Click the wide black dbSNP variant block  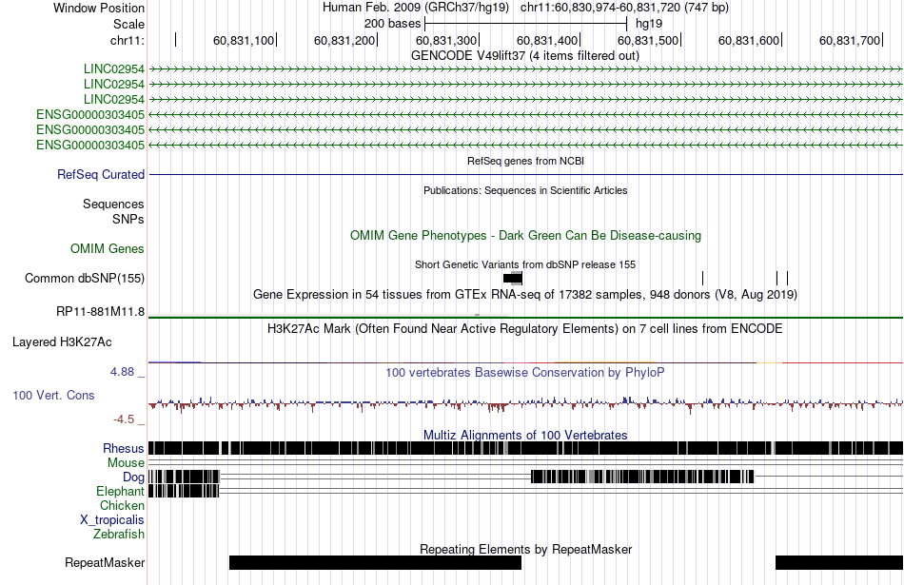pos(513,279)
